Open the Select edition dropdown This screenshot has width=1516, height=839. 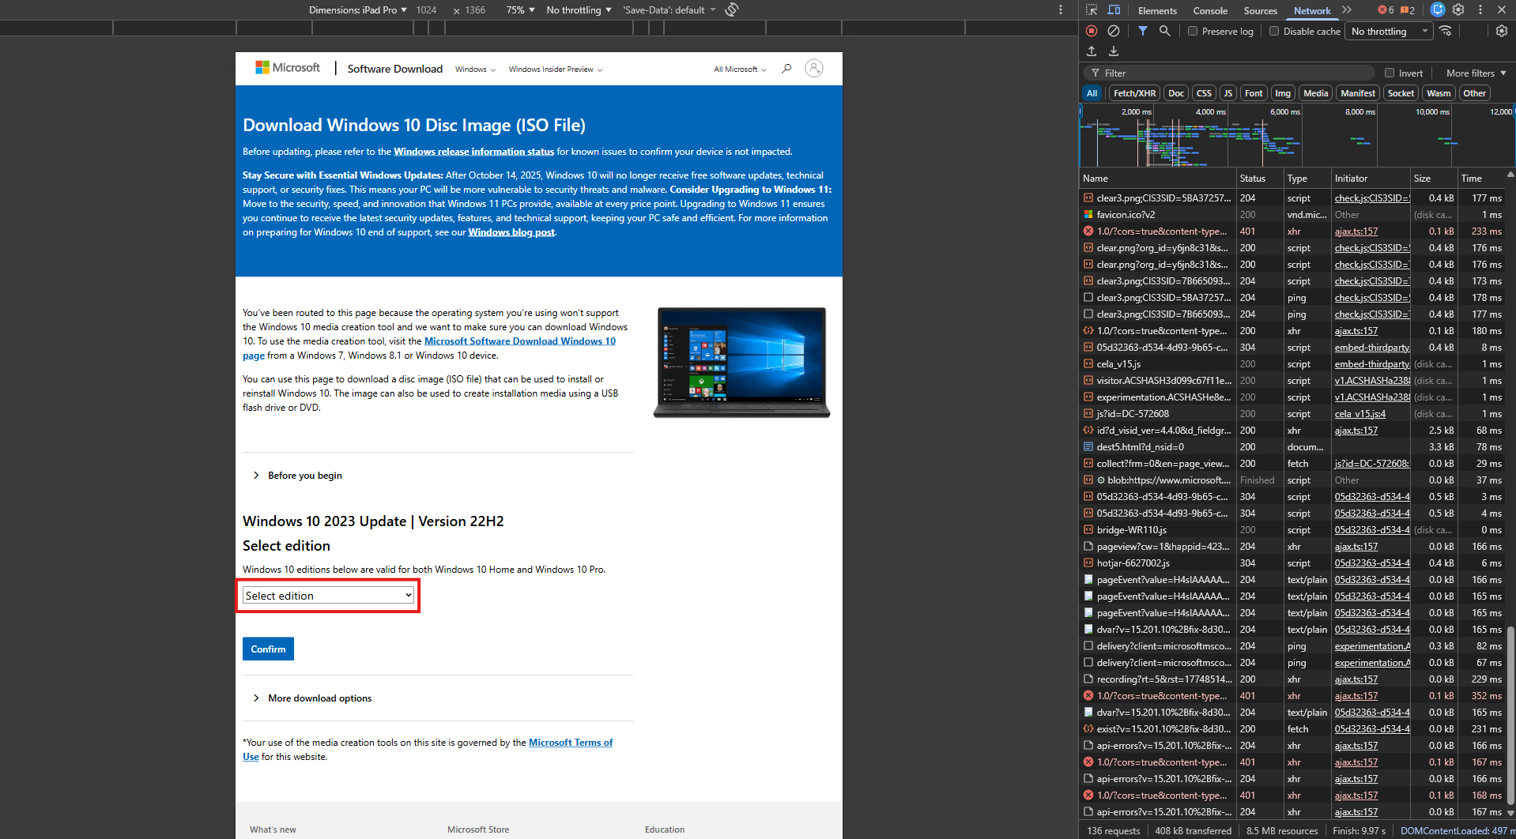click(x=329, y=595)
